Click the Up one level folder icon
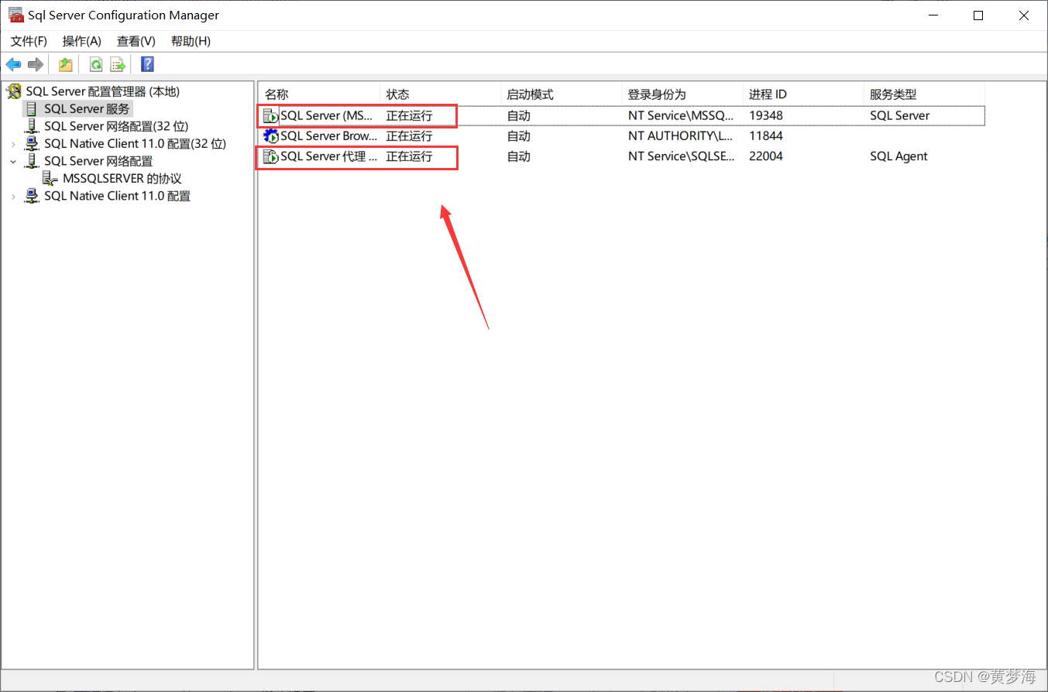1048x692 pixels. point(66,64)
